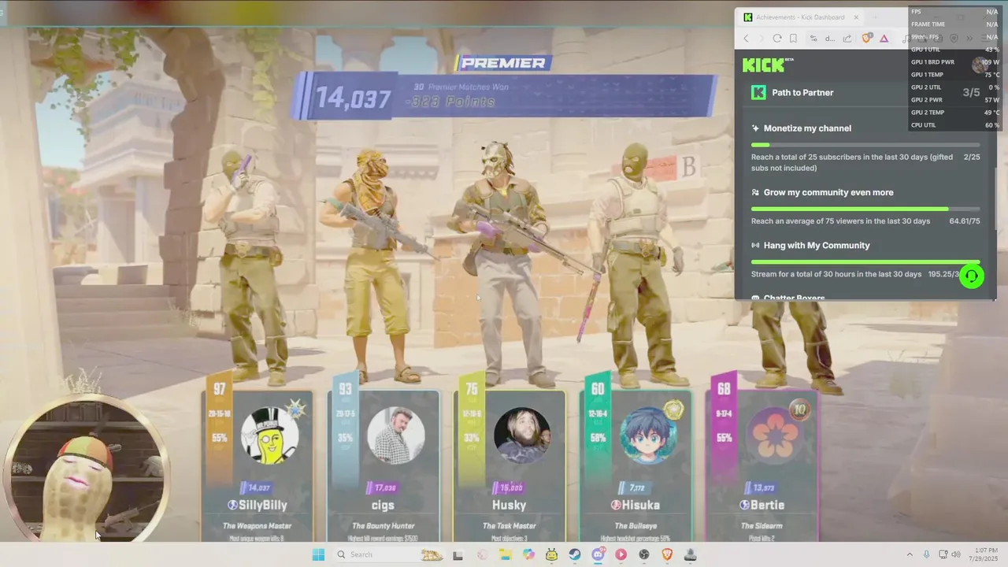This screenshot has width=1008, height=567.
Task: Open Steam from the taskbar
Action: point(575,554)
